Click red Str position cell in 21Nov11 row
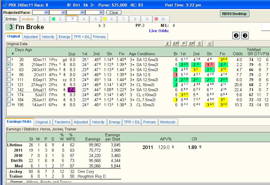 [x=210, y=65]
